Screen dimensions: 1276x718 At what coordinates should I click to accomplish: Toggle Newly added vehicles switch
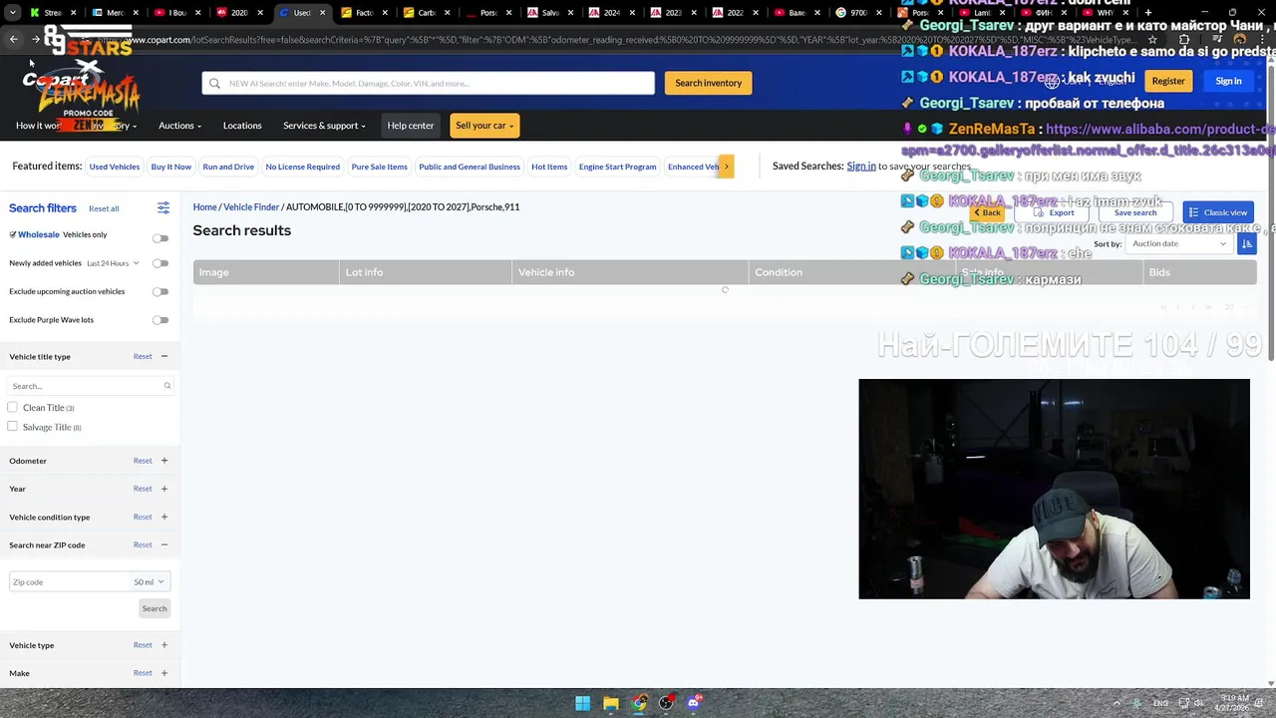pyautogui.click(x=160, y=263)
